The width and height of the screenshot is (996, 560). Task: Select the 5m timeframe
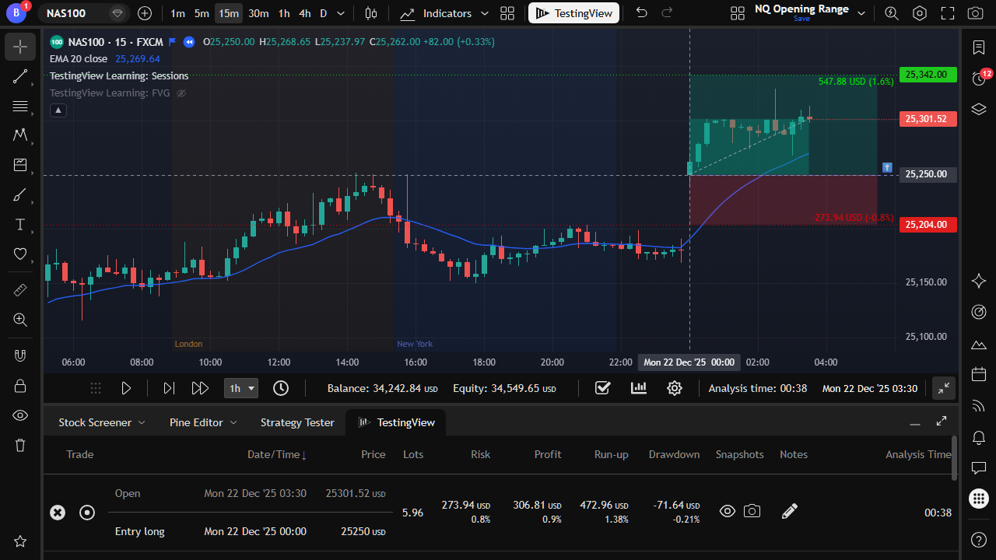202,13
